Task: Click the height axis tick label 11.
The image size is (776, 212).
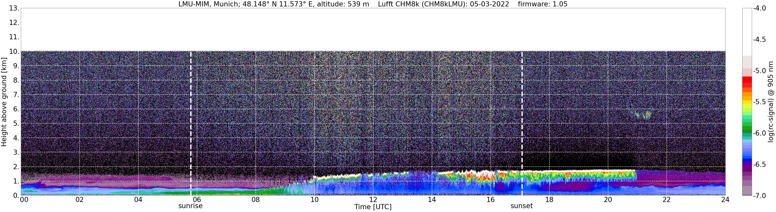Action: click(14, 37)
